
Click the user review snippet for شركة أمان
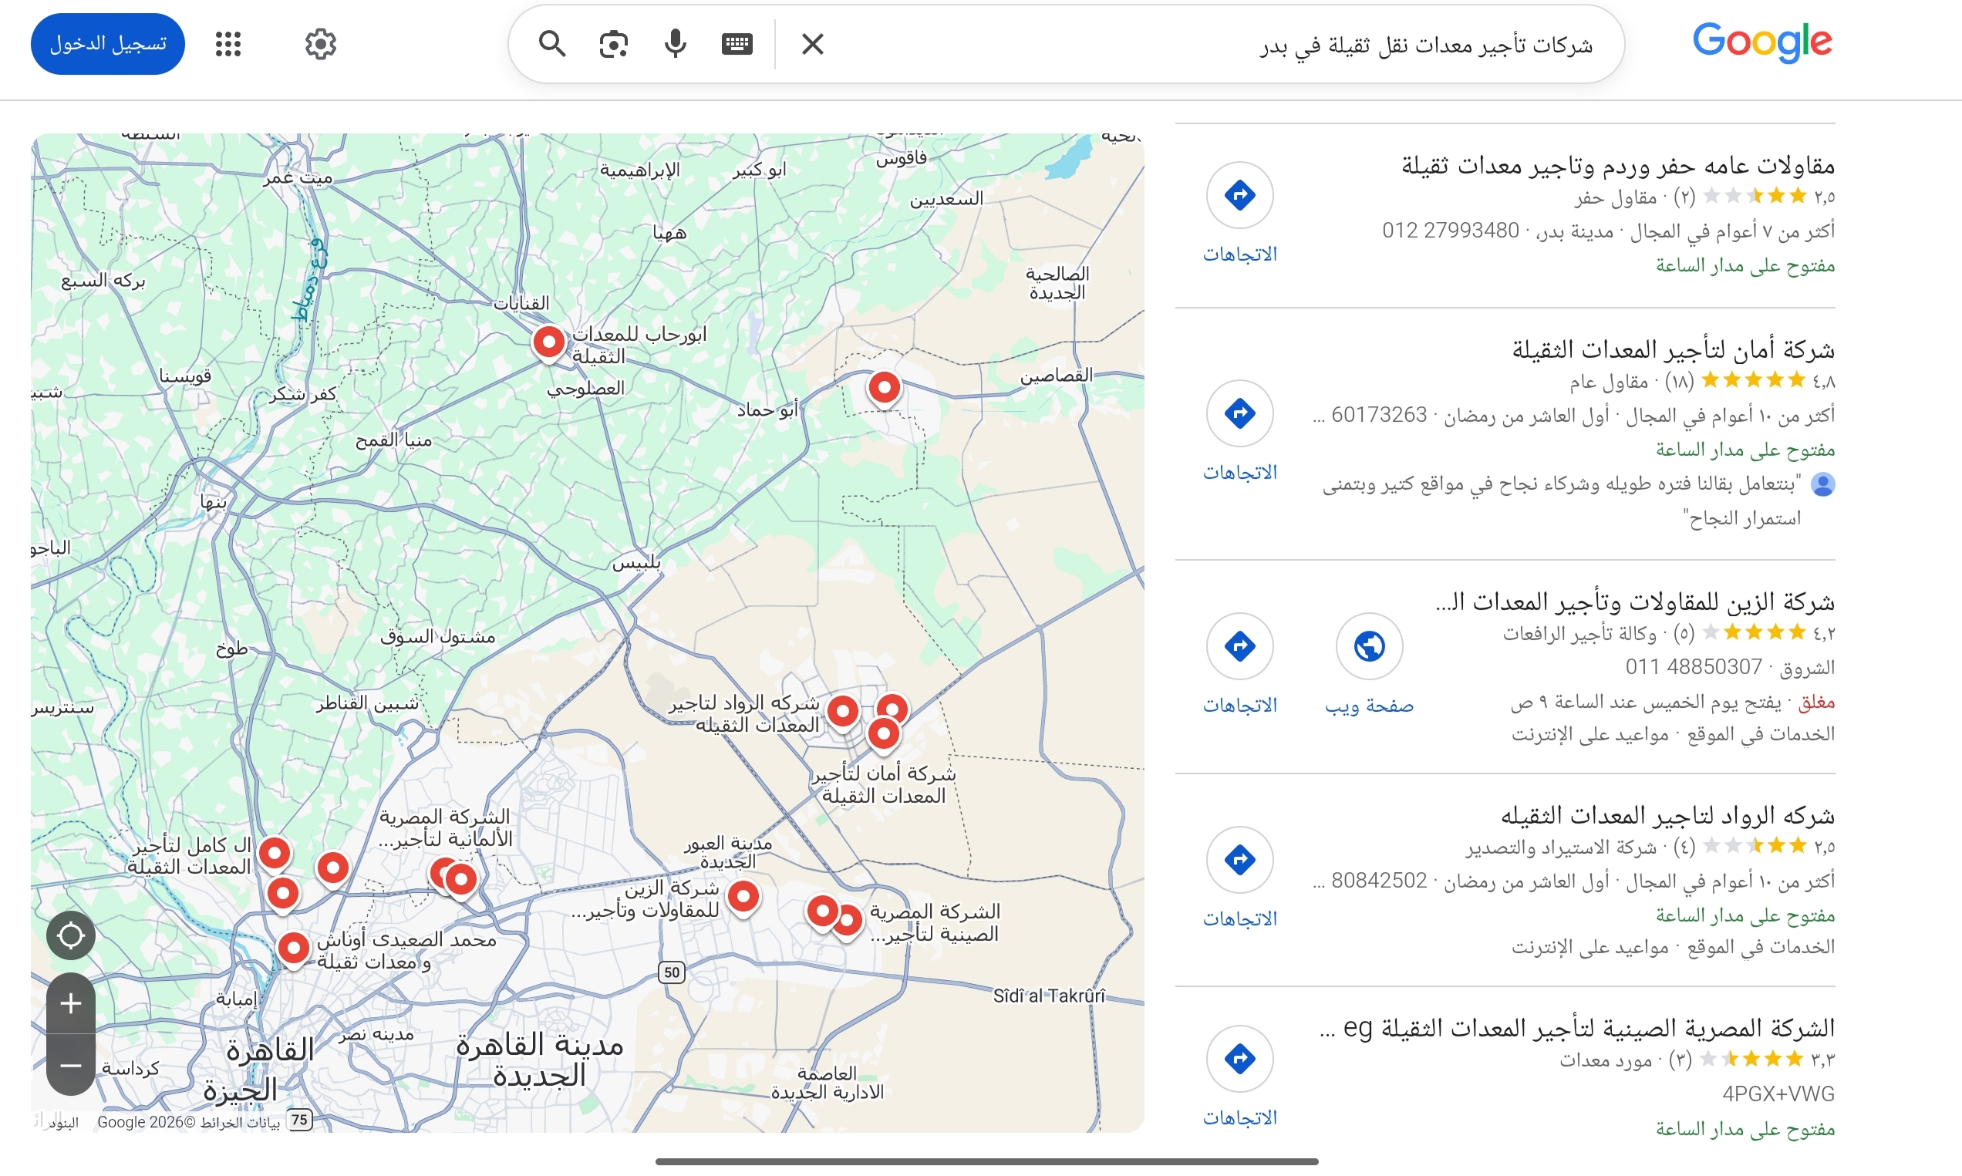(x=1563, y=500)
